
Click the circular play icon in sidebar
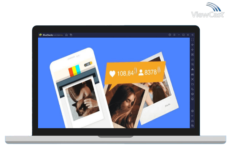pyautogui.click(x=192, y=64)
